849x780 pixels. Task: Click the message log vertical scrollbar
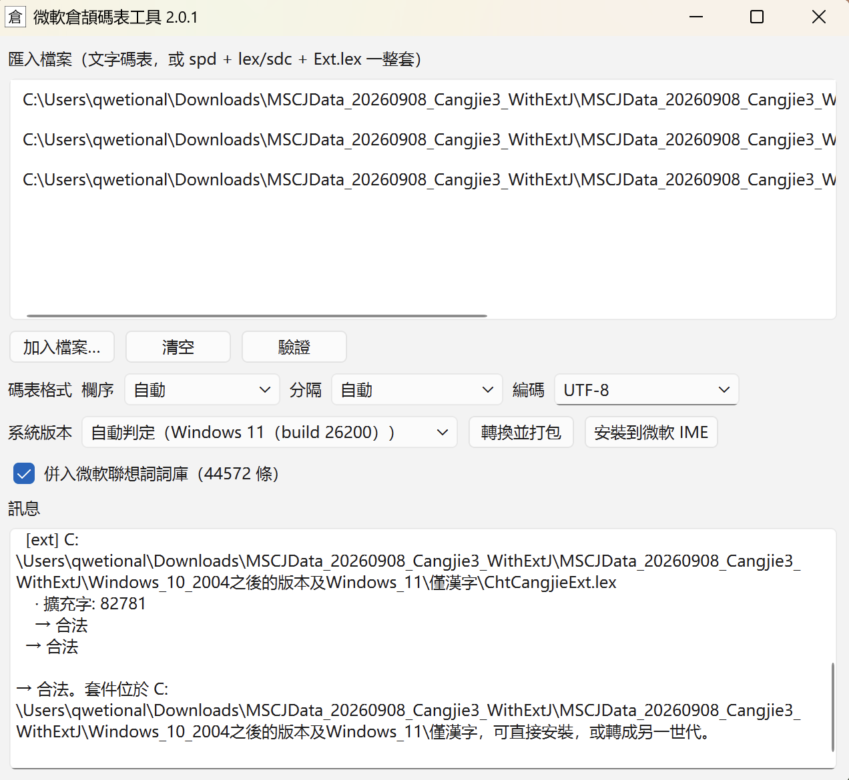pos(832,707)
